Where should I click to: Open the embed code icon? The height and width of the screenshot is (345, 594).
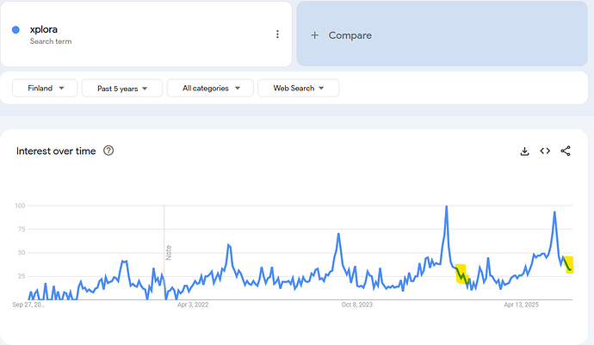[545, 151]
